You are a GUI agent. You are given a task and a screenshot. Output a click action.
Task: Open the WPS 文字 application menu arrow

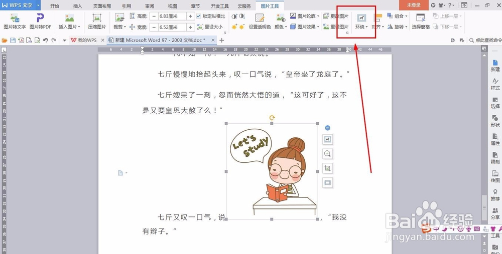(x=38, y=5)
